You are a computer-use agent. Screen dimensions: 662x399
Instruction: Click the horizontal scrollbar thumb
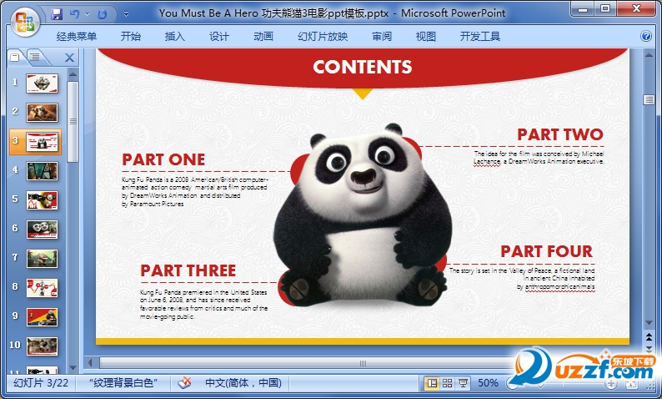pos(363,363)
